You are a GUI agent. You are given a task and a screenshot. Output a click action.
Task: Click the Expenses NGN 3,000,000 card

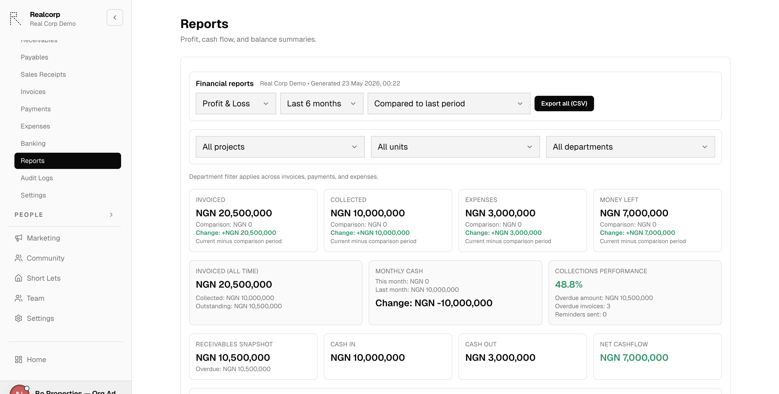pyautogui.click(x=523, y=220)
